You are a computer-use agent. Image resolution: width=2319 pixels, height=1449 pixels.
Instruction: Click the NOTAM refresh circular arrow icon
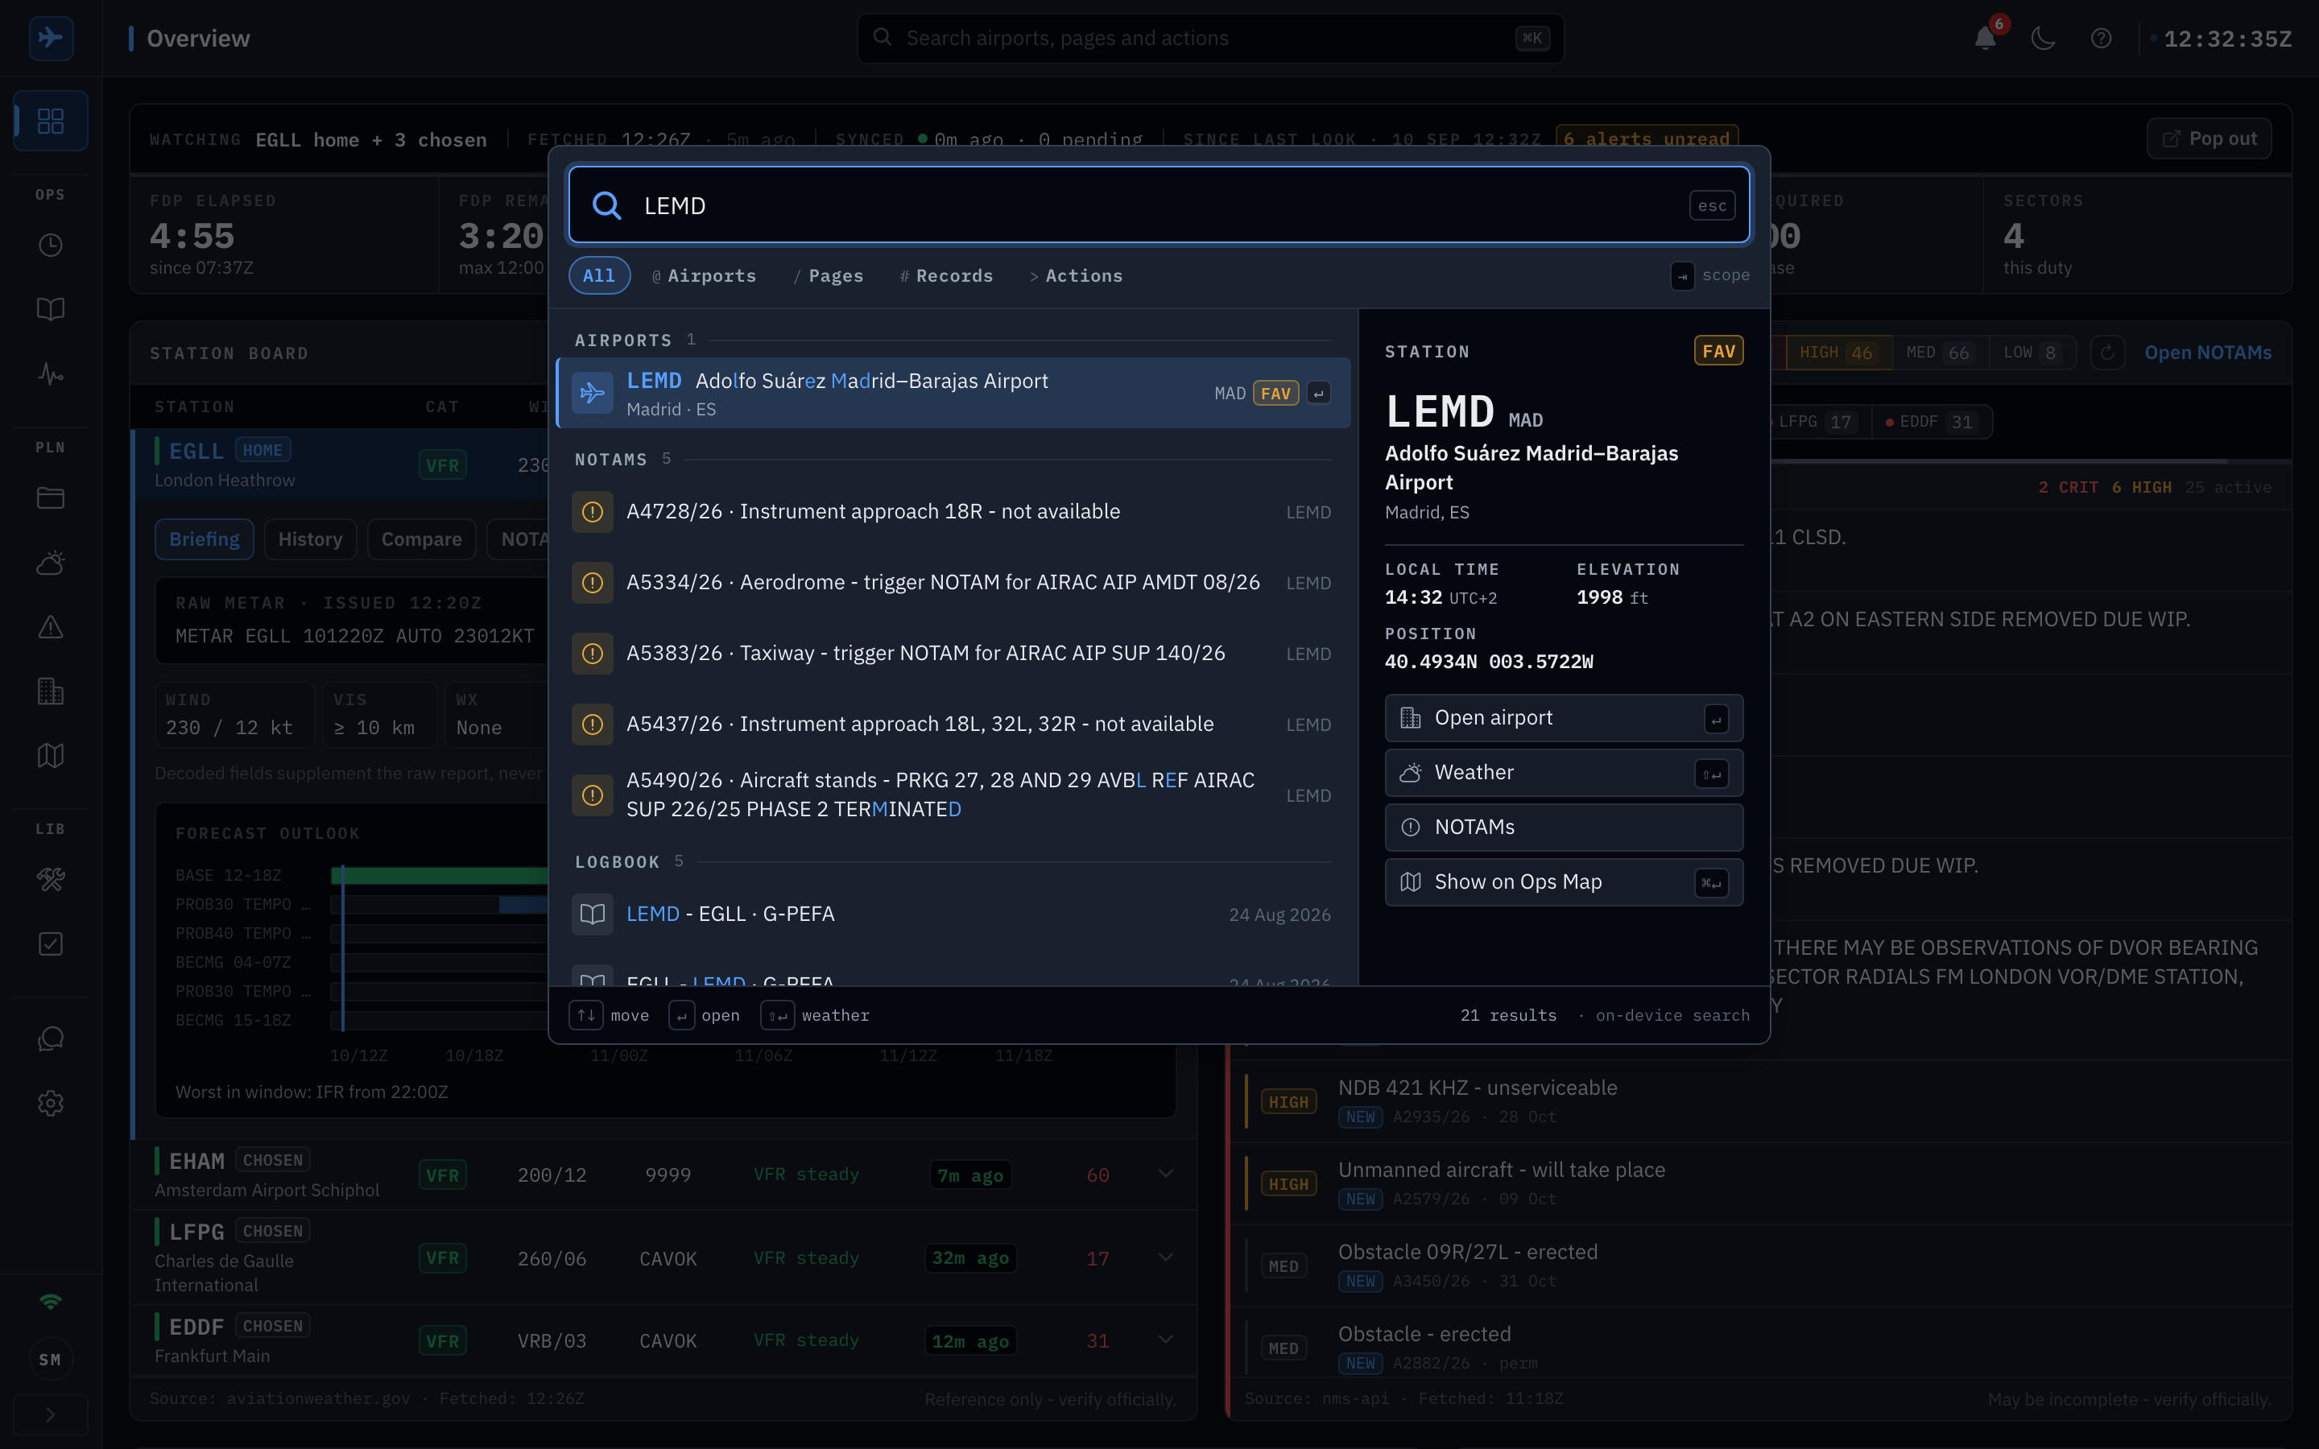(x=2107, y=353)
